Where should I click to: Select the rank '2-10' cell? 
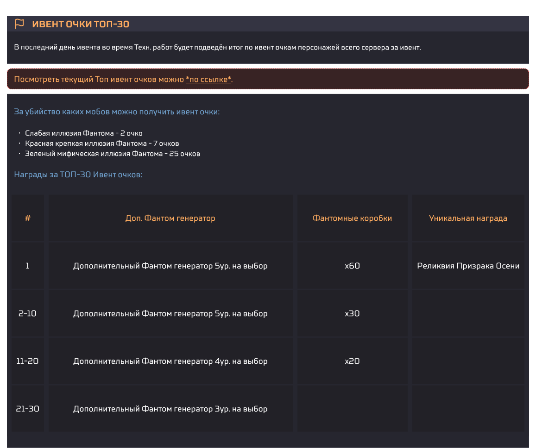(28, 314)
